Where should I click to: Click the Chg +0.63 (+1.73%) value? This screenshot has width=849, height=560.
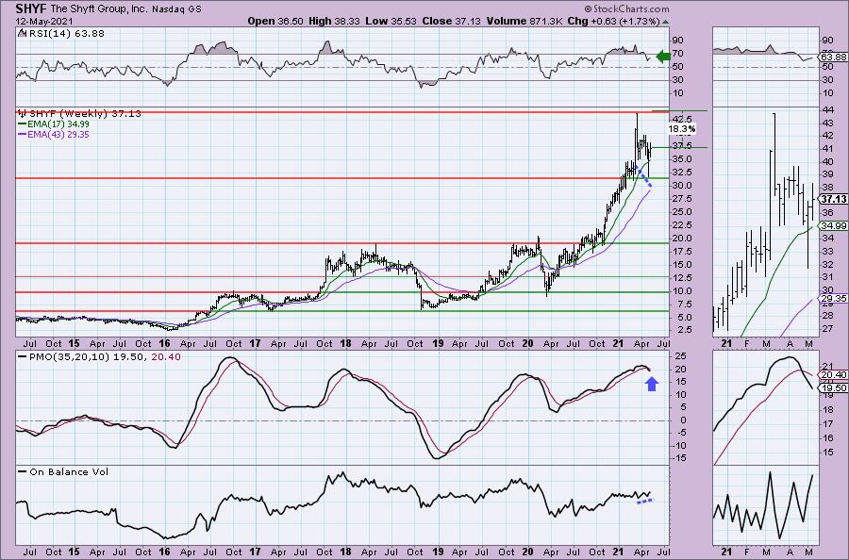tap(613, 21)
